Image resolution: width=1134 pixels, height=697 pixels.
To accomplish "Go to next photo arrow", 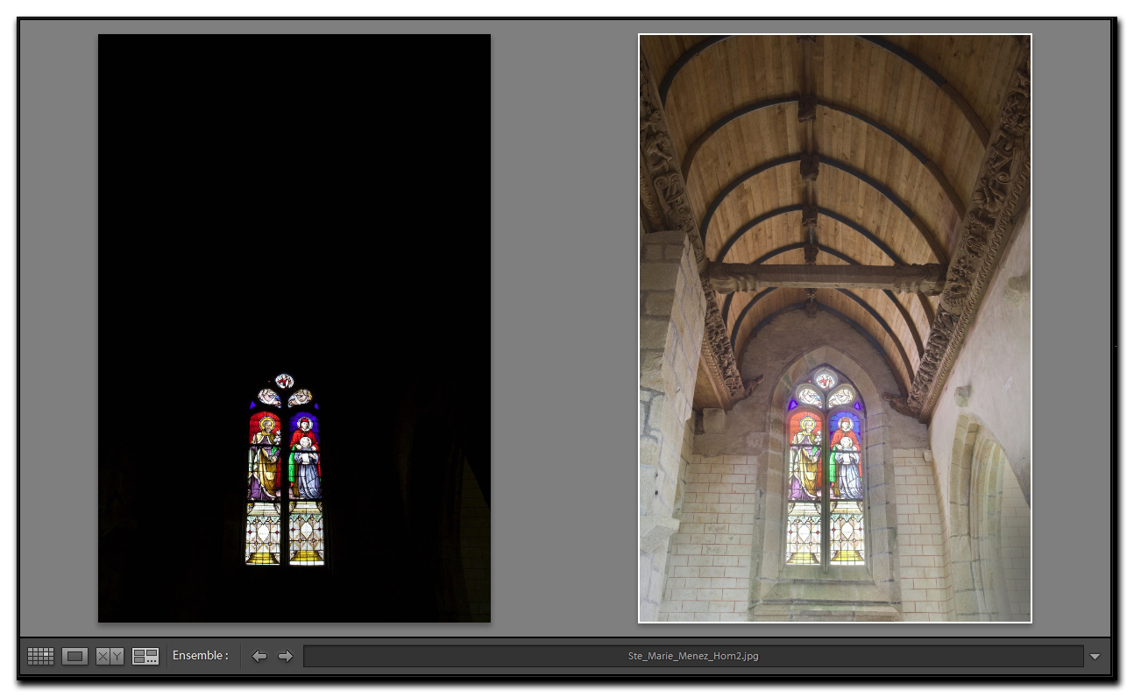I will click(286, 656).
